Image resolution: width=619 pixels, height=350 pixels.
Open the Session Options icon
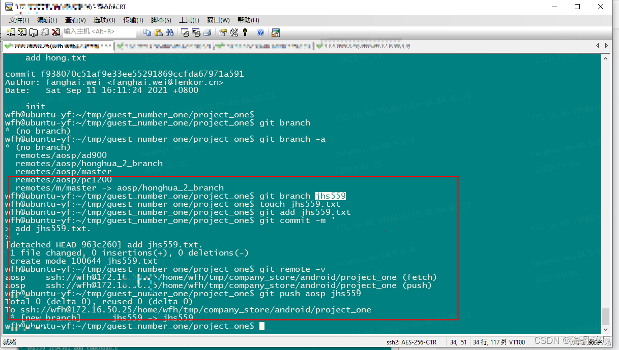(223, 33)
